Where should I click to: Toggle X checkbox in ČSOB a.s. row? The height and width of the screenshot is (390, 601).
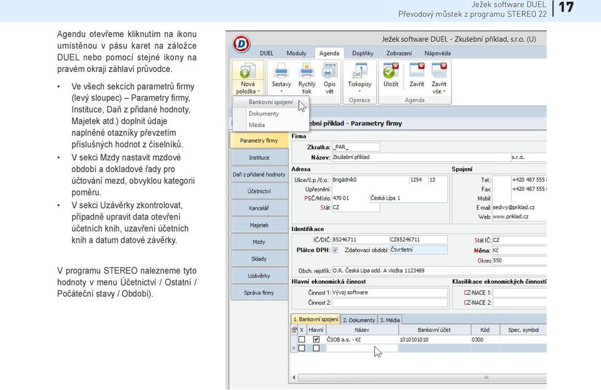302,339
